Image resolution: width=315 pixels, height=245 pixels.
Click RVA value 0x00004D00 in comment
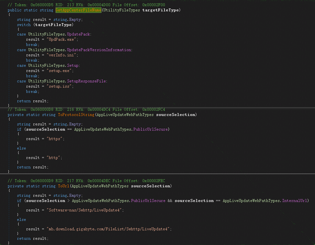pyautogui.click(x=99, y=5)
